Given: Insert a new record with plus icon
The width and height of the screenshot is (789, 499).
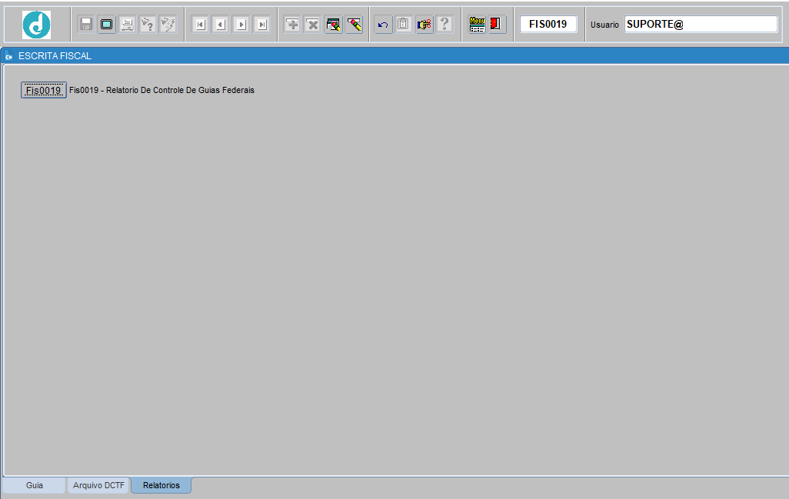Looking at the screenshot, I should [x=292, y=25].
